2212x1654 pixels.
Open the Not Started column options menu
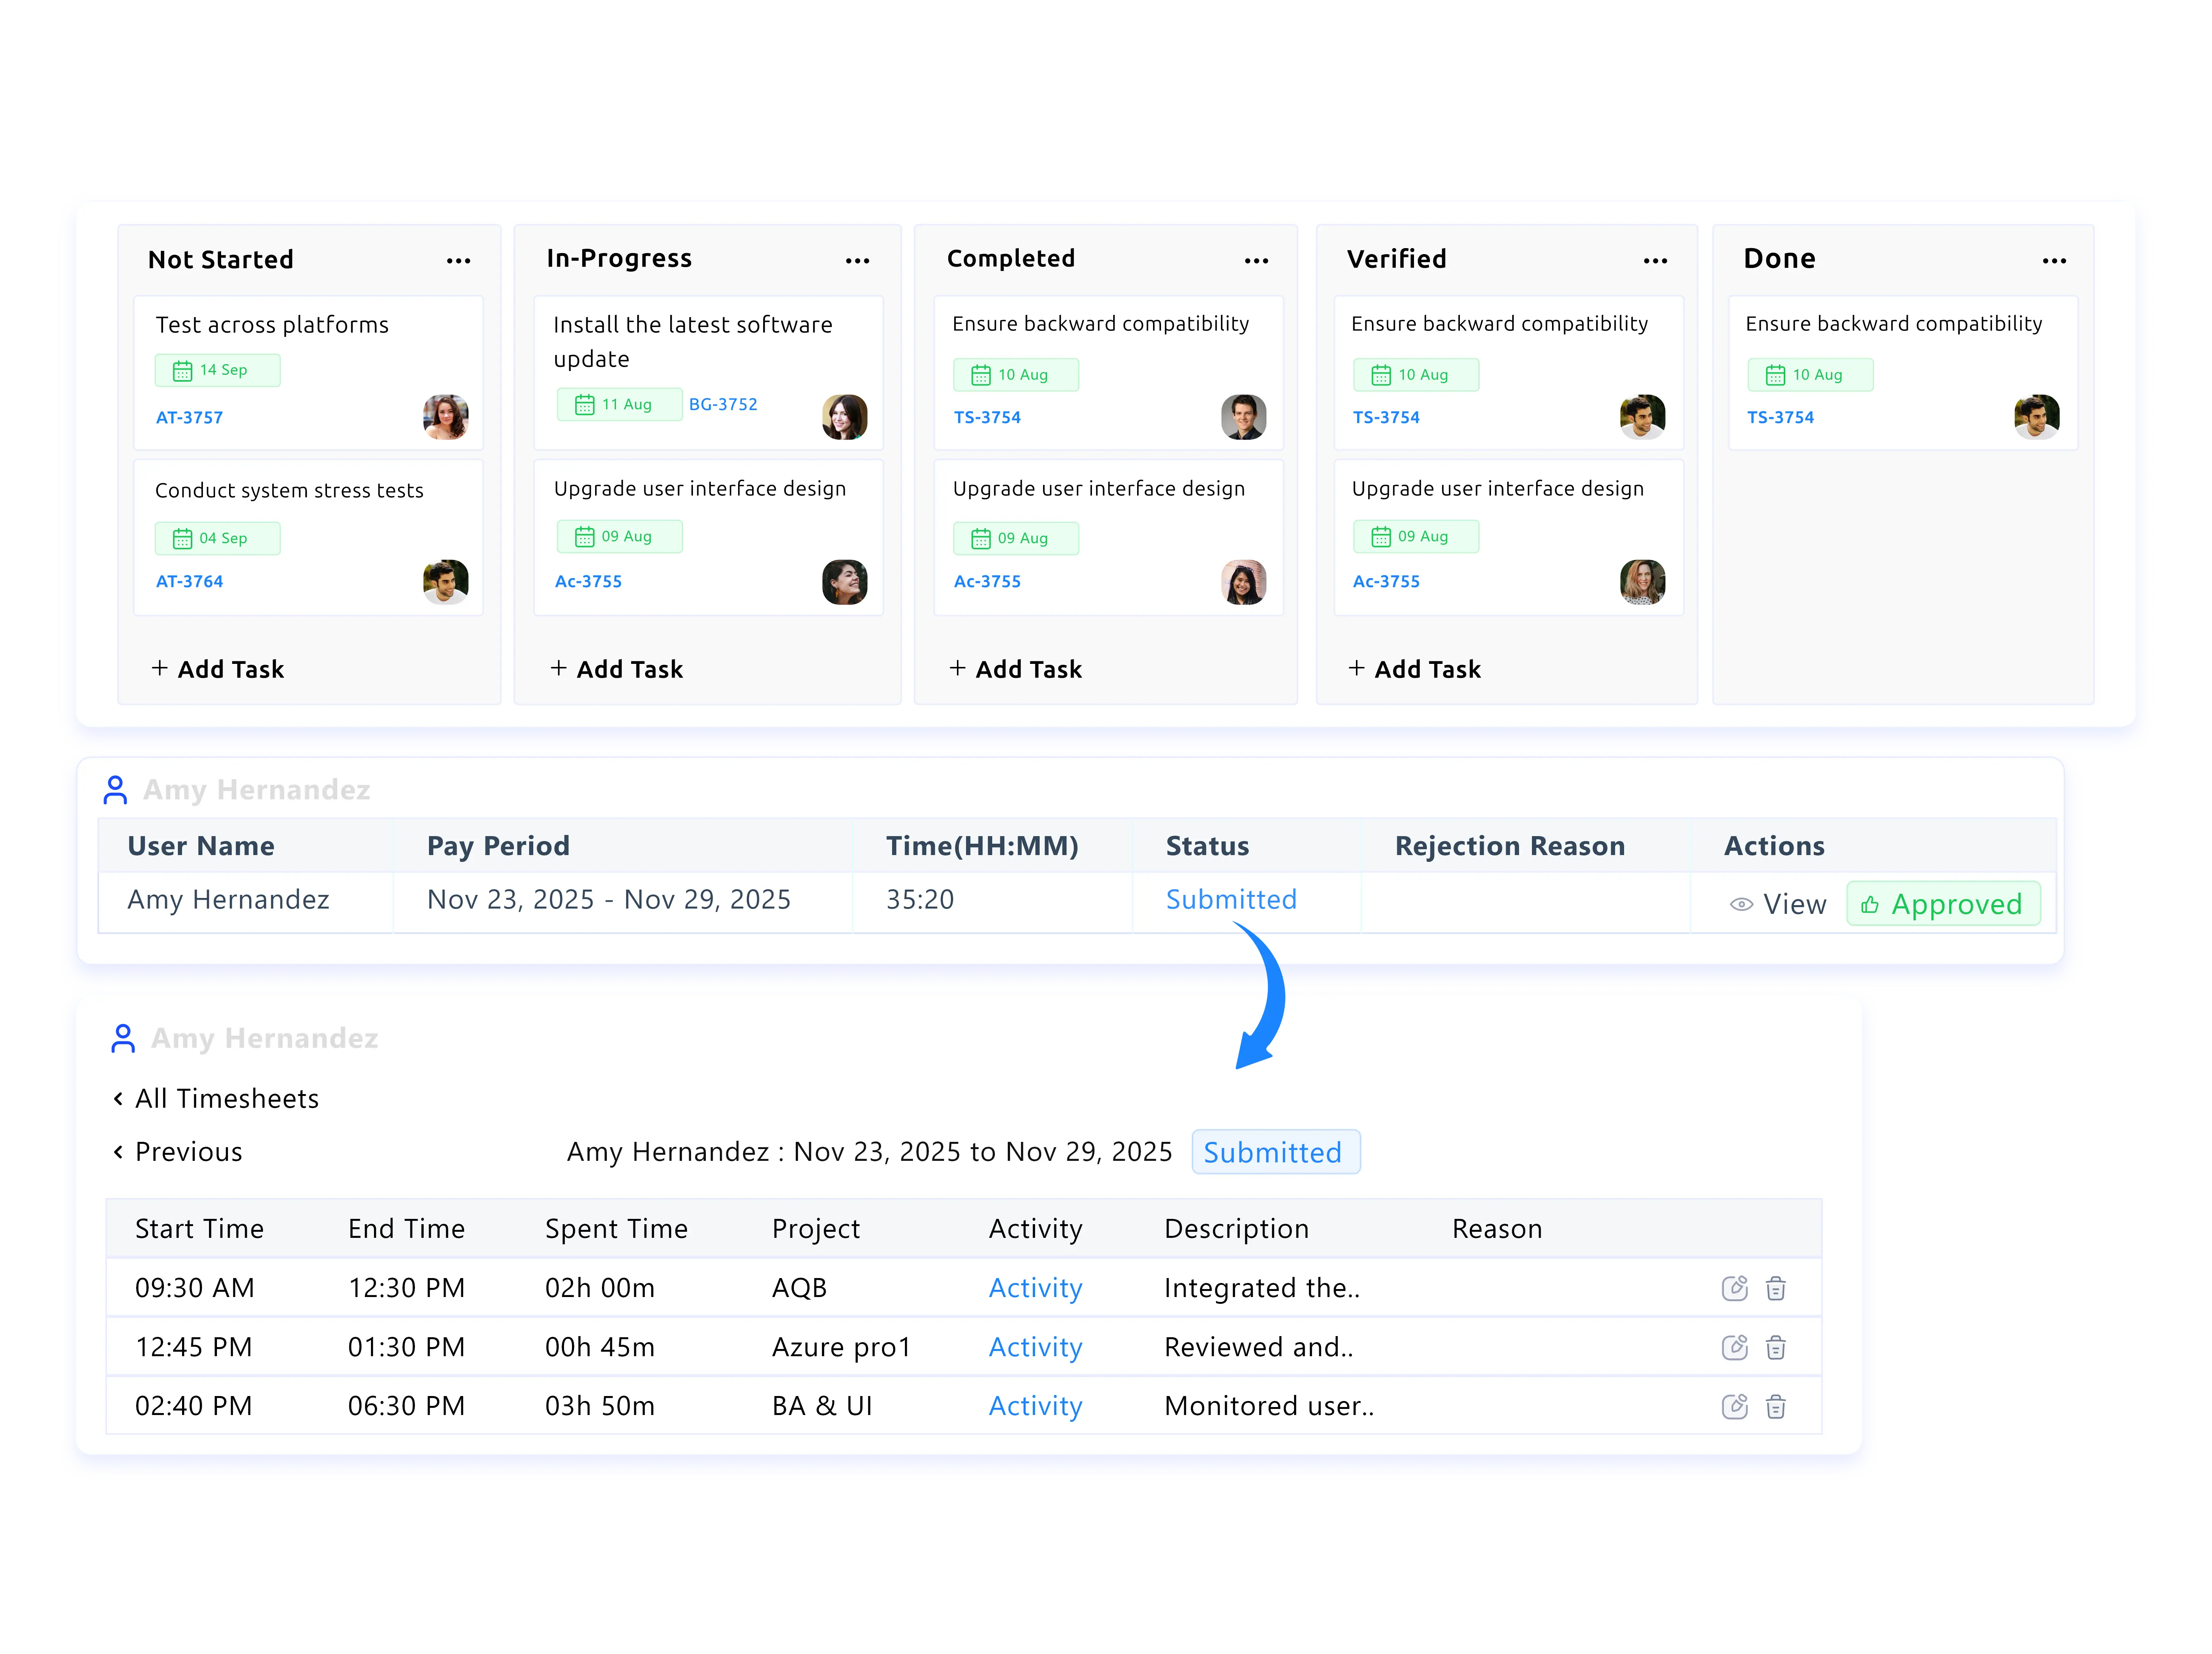click(x=459, y=259)
